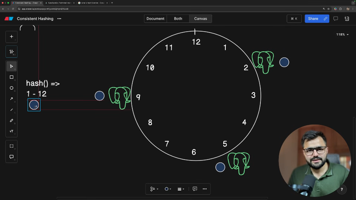The width and height of the screenshot is (356, 200).
Task: Switch to the what is hash function tab
Action: [x=92, y=3]
